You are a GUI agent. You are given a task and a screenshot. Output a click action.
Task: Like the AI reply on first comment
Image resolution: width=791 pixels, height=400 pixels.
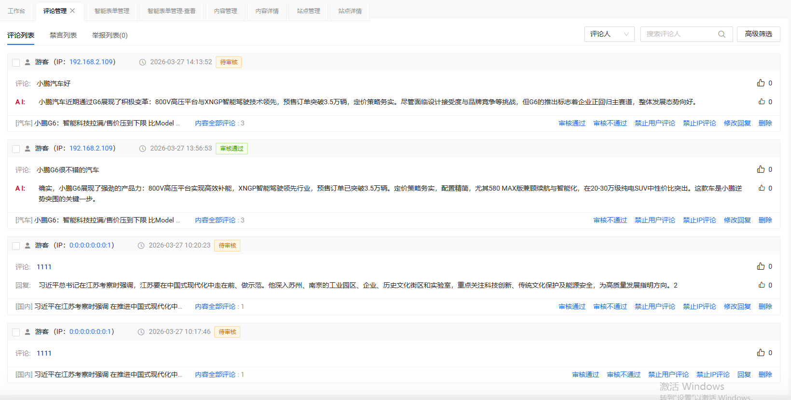click(761, 102)
